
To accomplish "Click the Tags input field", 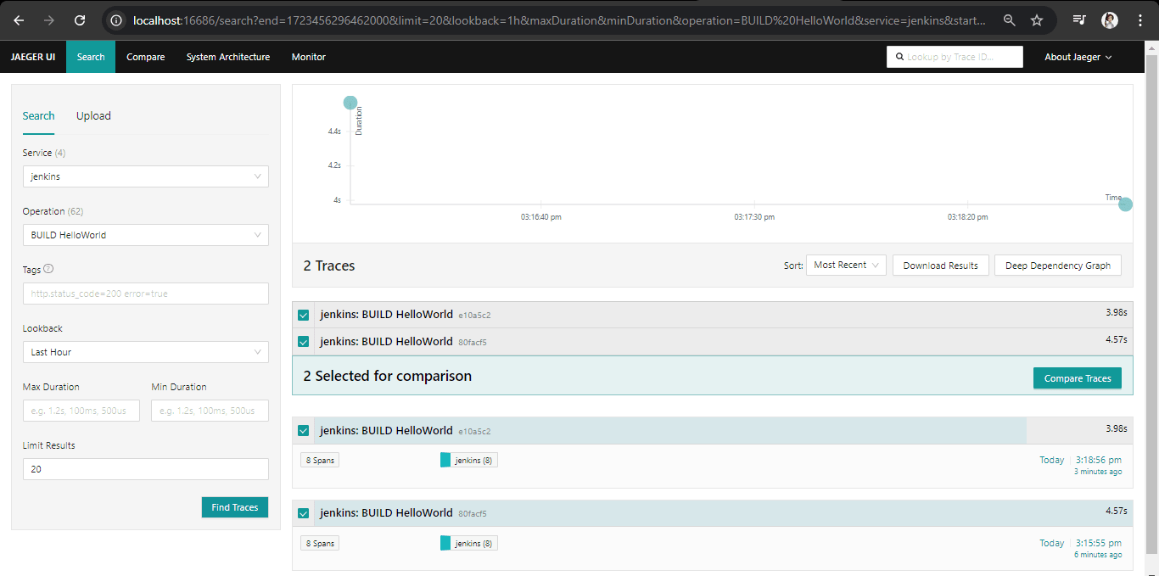I will pos(146,294).
